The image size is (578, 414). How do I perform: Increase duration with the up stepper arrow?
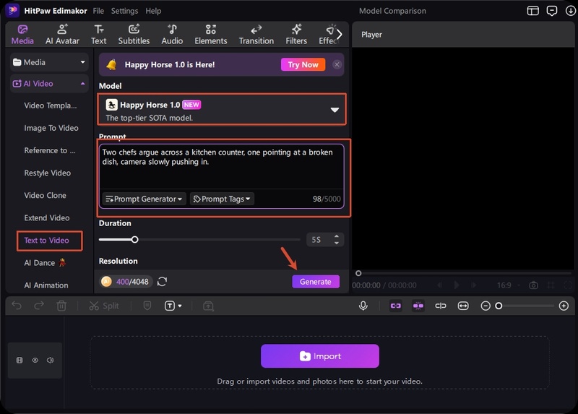click(337, 236)
